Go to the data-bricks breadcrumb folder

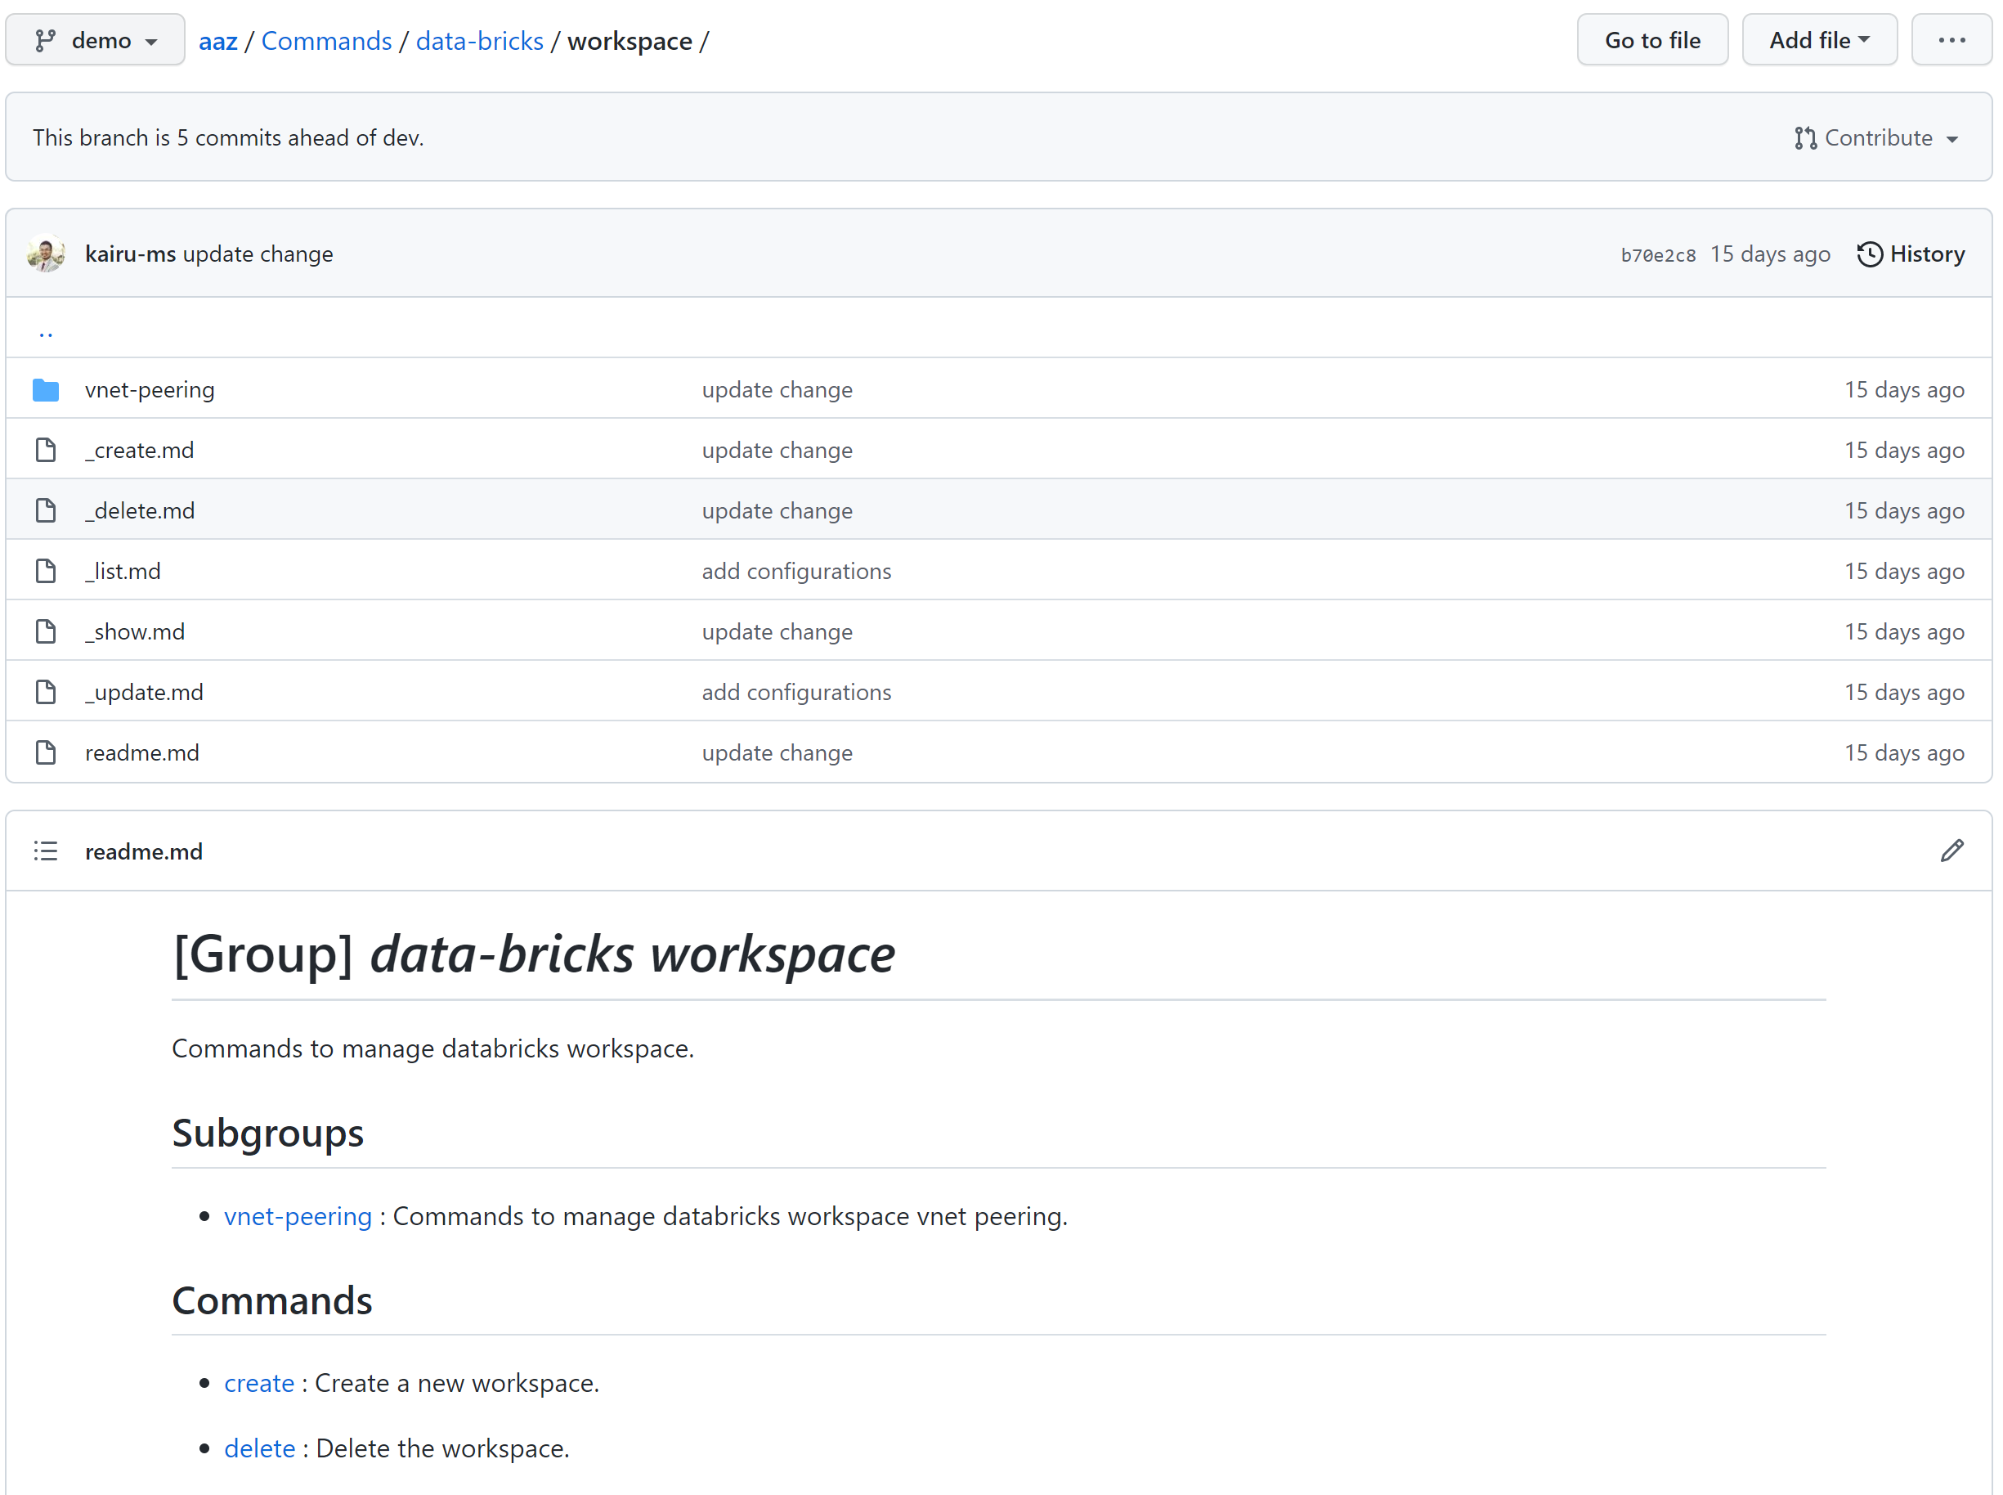click(x=479, y=41)
